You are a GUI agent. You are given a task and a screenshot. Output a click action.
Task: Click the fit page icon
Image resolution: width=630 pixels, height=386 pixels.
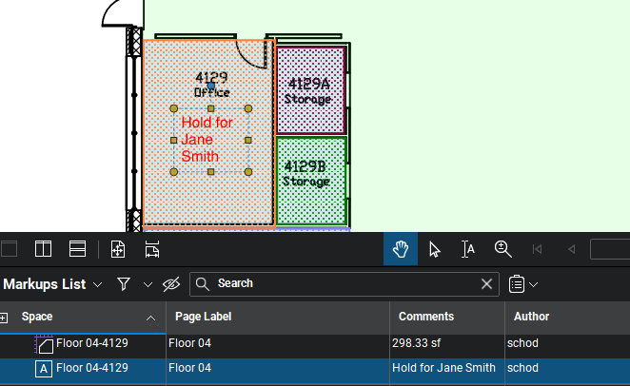[x=118, y=249]
